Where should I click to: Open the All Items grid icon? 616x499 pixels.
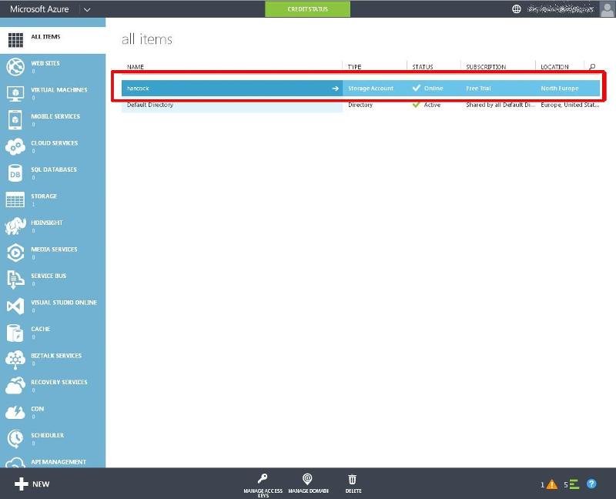pos(15,40)
